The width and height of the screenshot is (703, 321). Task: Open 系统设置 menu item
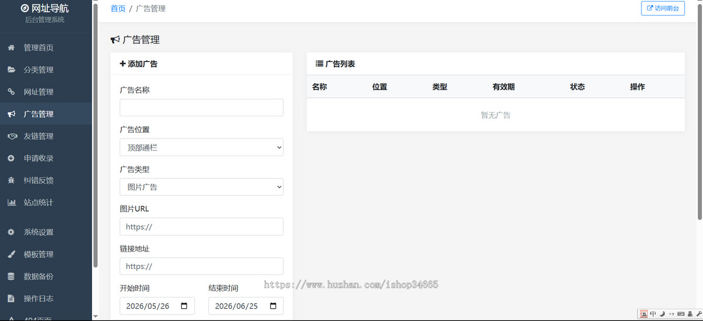point(46,232)
